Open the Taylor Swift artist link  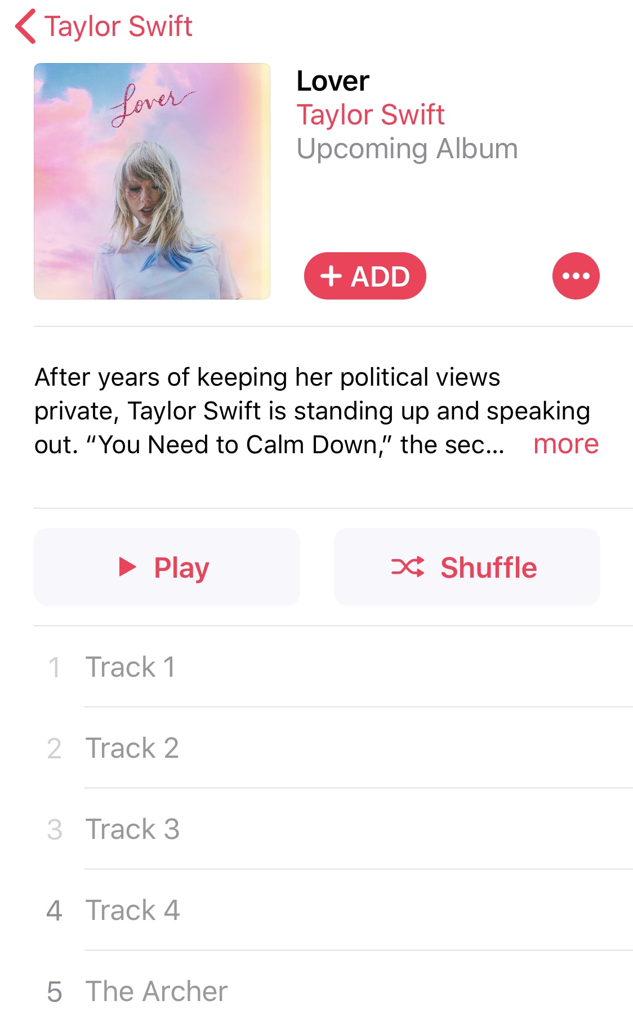[x=371, y=115]
